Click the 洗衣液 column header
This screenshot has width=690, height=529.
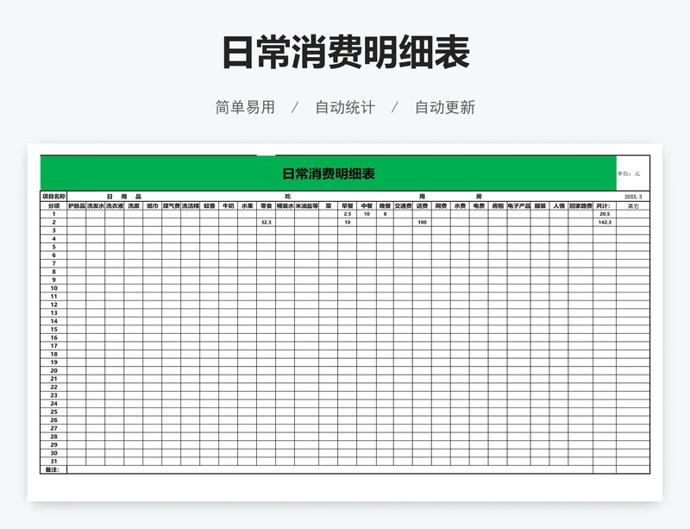click(115, 205)
